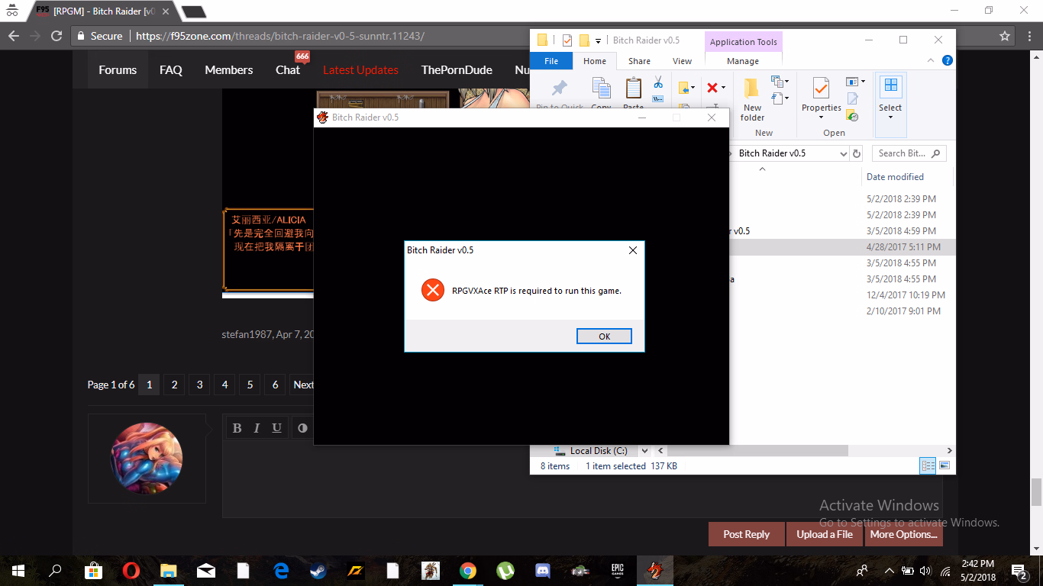
Task: Click the Cut scissors icon in the ribbon
Action: click(x=657, y=82)
